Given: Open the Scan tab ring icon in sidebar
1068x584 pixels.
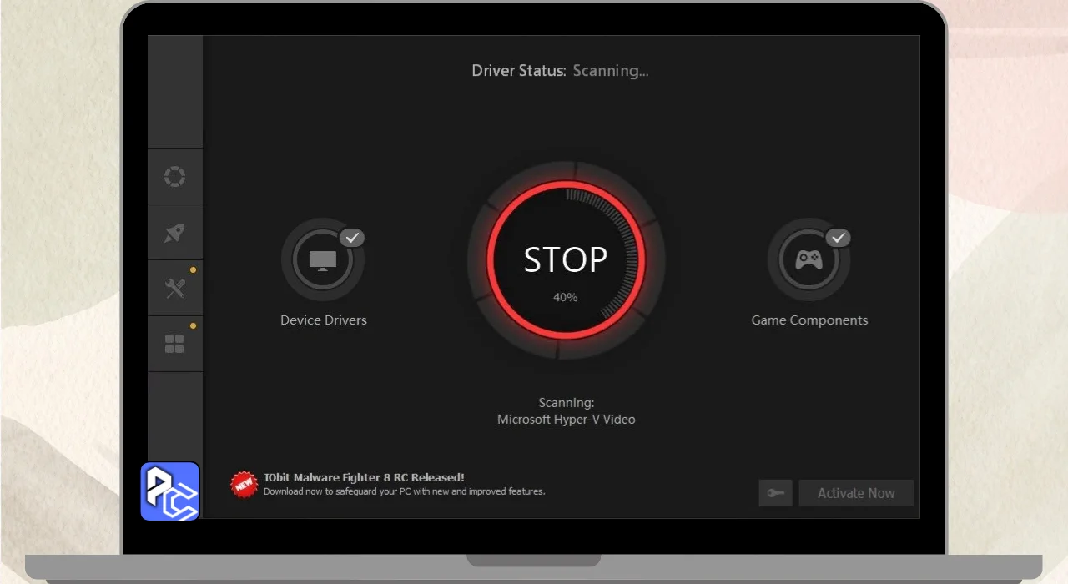Looking at the screenshot, I should pyautogui.click(x=174, y=177).
